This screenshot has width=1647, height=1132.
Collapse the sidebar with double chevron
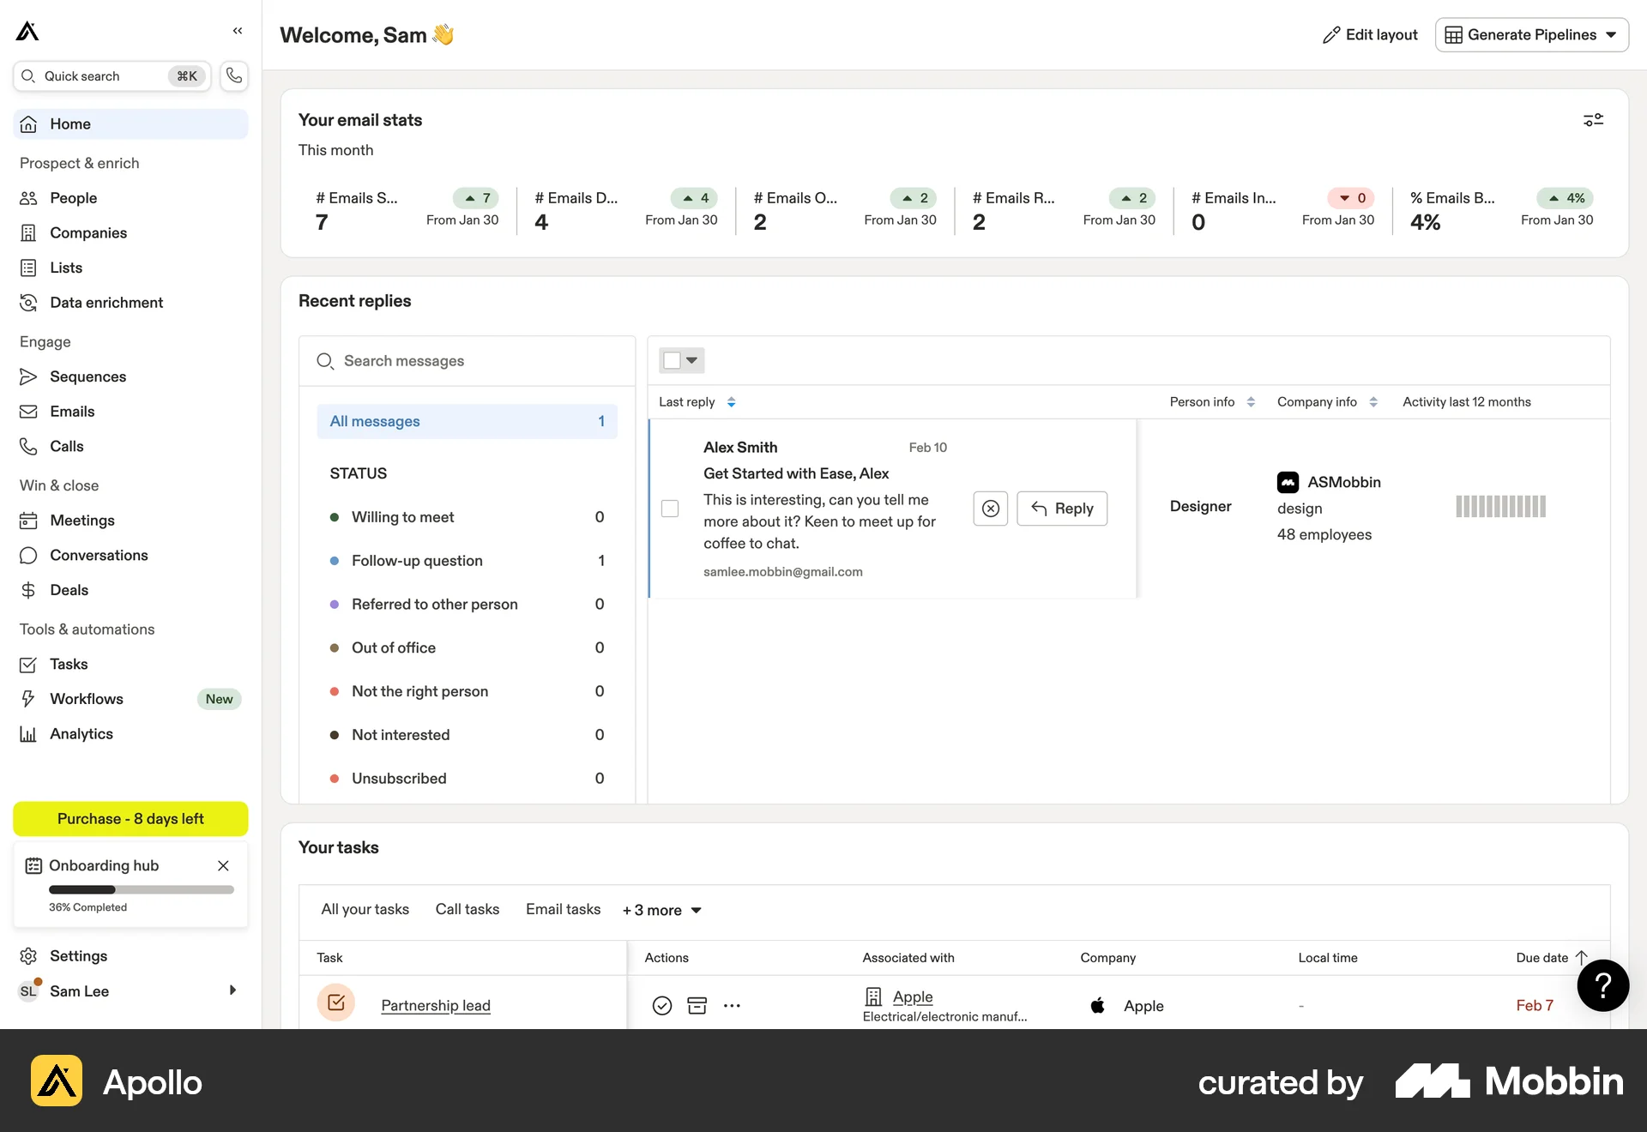click(x=238, y=31)
